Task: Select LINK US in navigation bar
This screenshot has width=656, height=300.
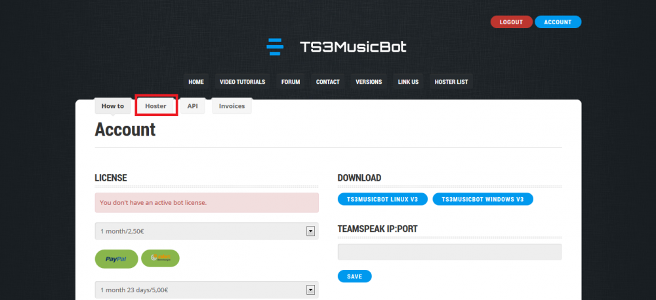Action: pyautogui.click(x=408, y=82)
